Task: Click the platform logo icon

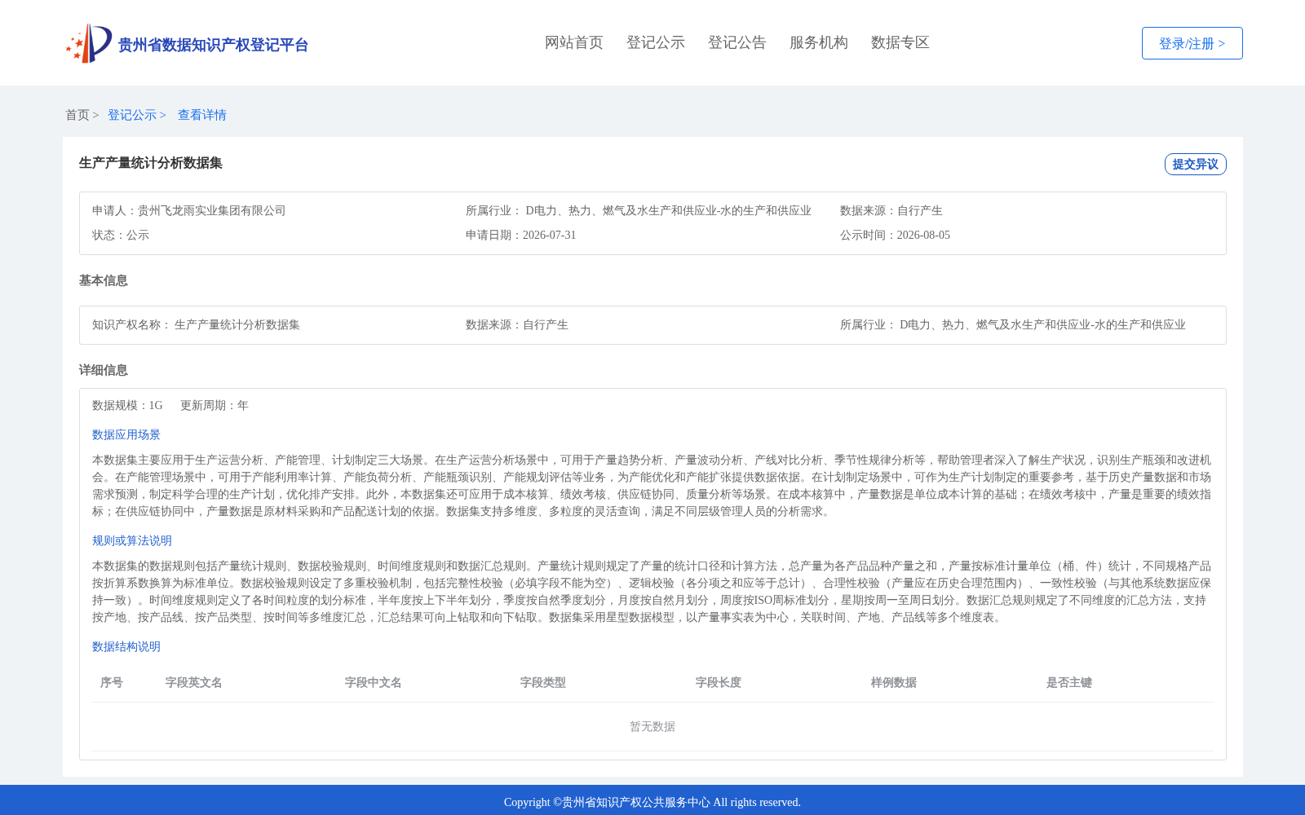Action: pyautogui.click(x=89, y=43)
